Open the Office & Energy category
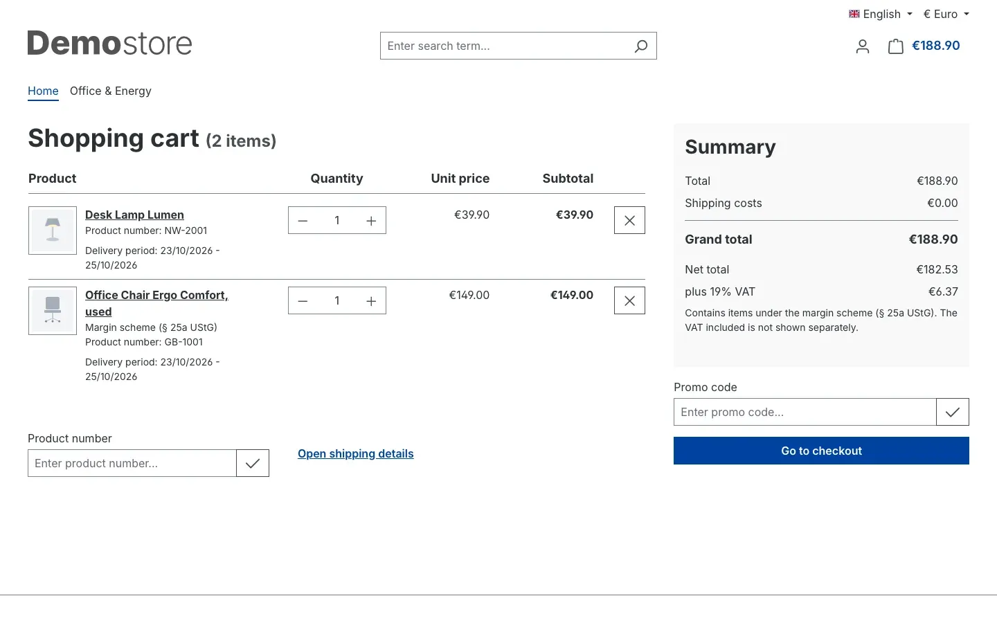997x623 pixels. [111, 91]
